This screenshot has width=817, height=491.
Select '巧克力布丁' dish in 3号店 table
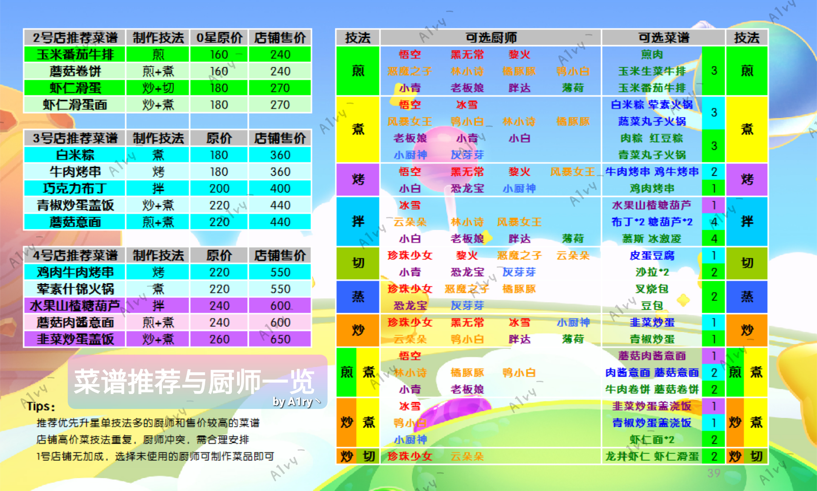pos(75,188)
